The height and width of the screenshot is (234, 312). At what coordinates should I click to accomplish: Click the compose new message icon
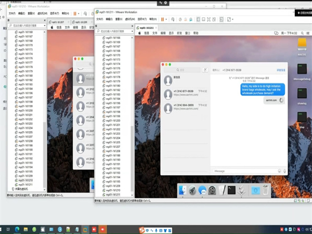[205, 69]
